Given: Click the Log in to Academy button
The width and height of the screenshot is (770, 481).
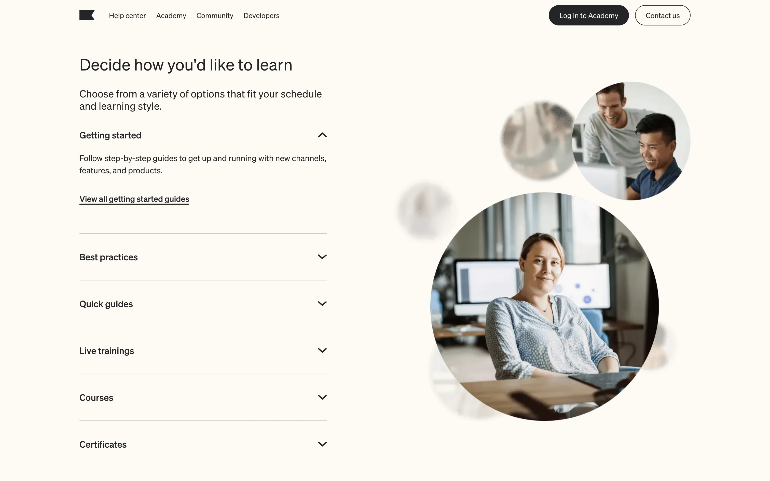Looking at the screenshot, I should click(589, 15).
